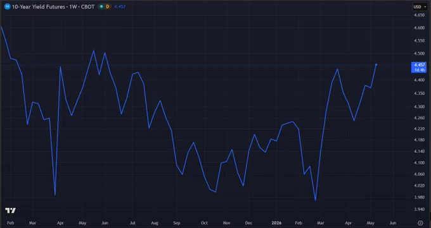This screenshot has height=228, width=431.
Task: Click the Aug label on time axis
Action: tap(155, 223)
